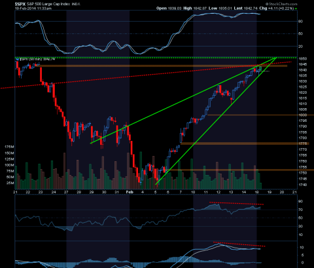Click the 1840 price axis label

(303, 70)
